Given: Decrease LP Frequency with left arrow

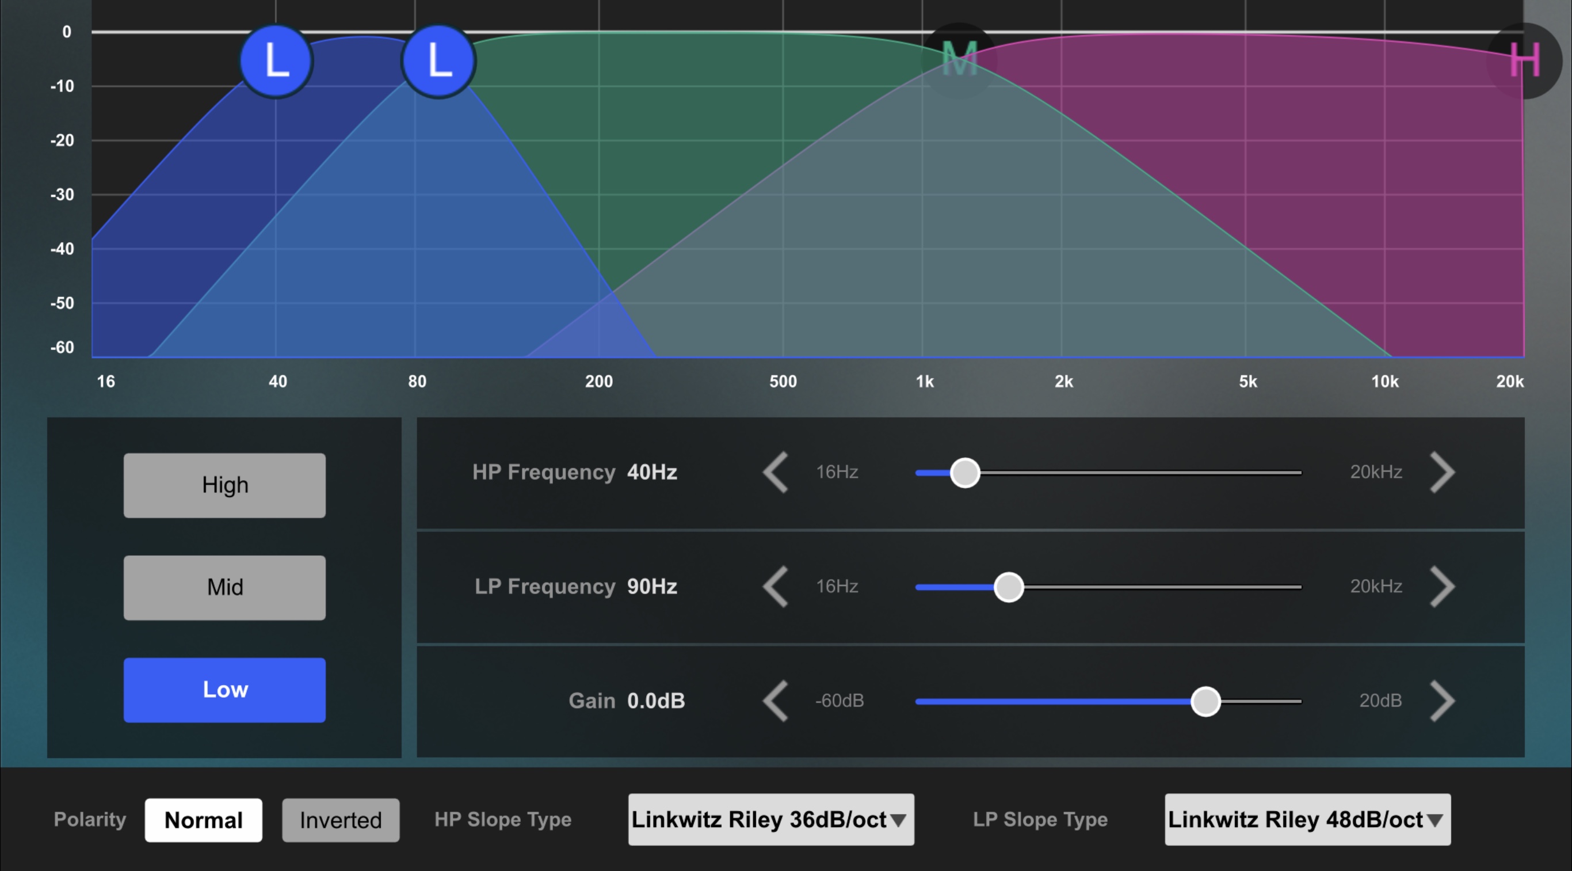Looking at the screenshot, I should click(776, 587).
